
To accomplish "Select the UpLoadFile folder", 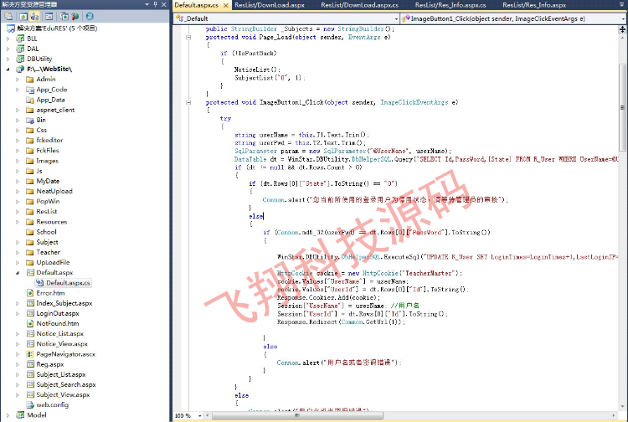I will 53,262.
